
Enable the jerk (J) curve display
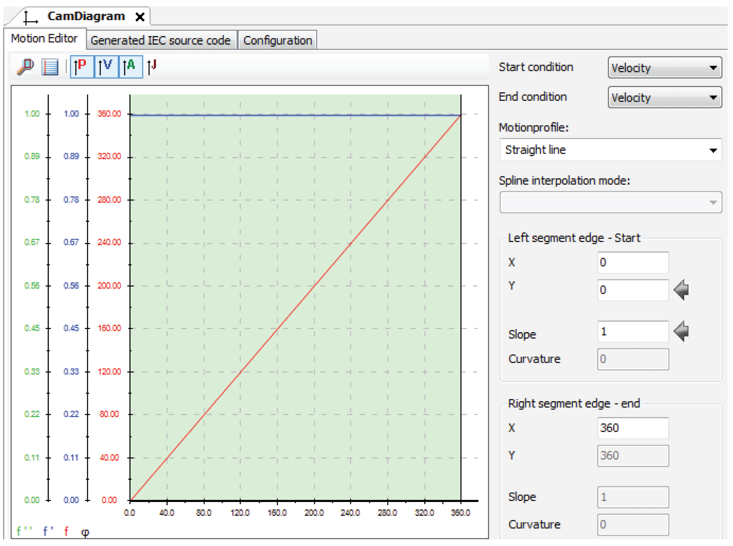152,67
